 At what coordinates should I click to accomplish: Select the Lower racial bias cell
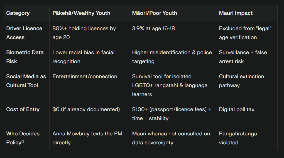(x=89, y=57)
